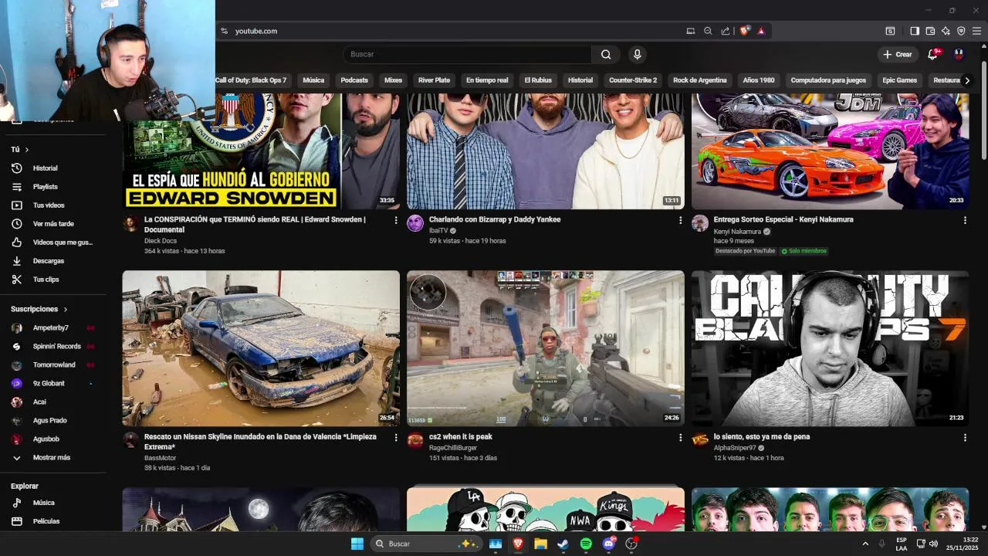The width and height of the screenshot is (988, 556).
Task: Open Brave Wallet icon in toolbar
Action: coord(930,31)
